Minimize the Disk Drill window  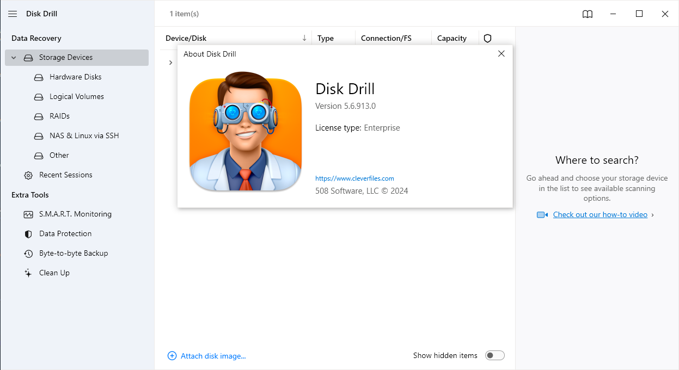click(614, 14)
